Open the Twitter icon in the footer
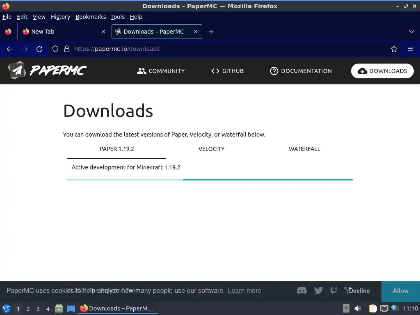420x315 pixels. [x=318, y=291]
